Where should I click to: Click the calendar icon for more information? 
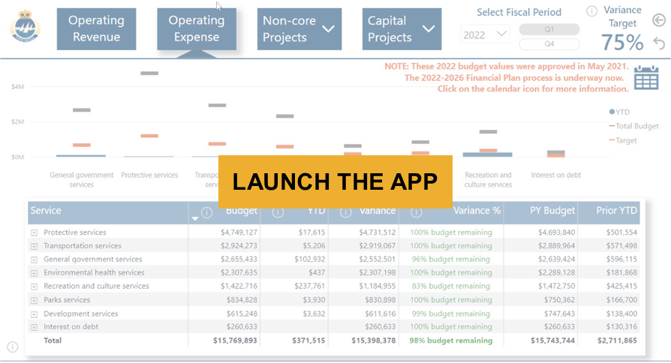(x=645, y=78)
